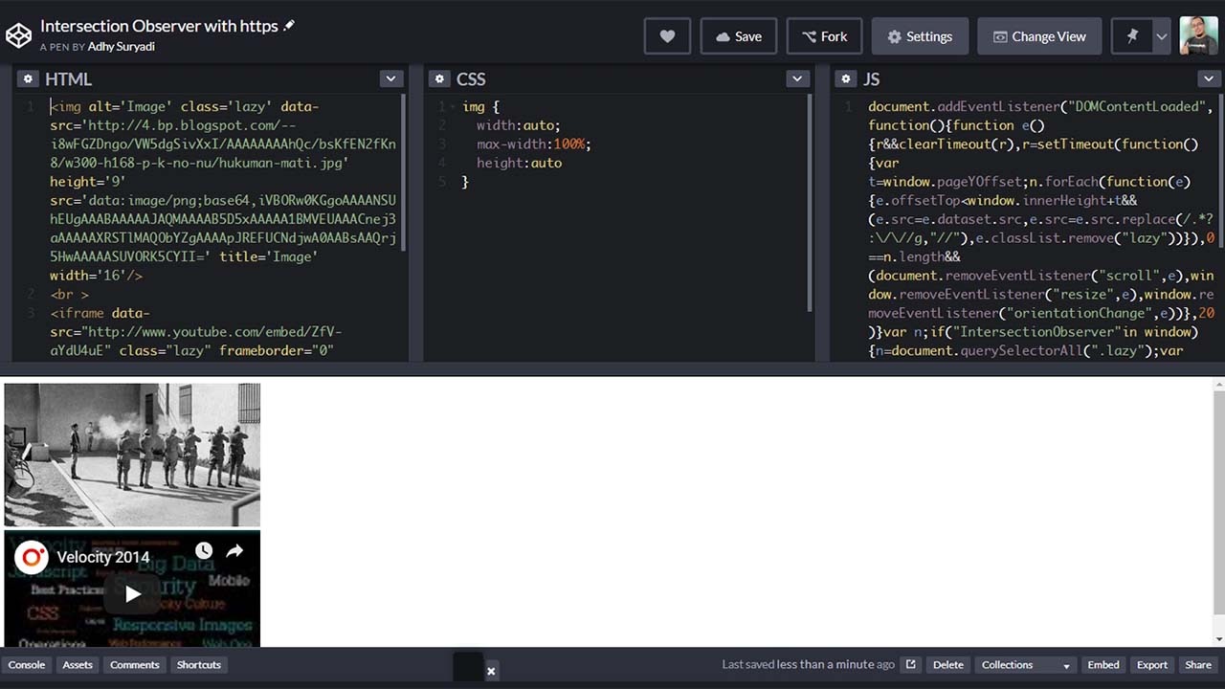Add video to Watch Later on YouTube embed
This screenshot has height=689, width=1225.
click(203, 550)
